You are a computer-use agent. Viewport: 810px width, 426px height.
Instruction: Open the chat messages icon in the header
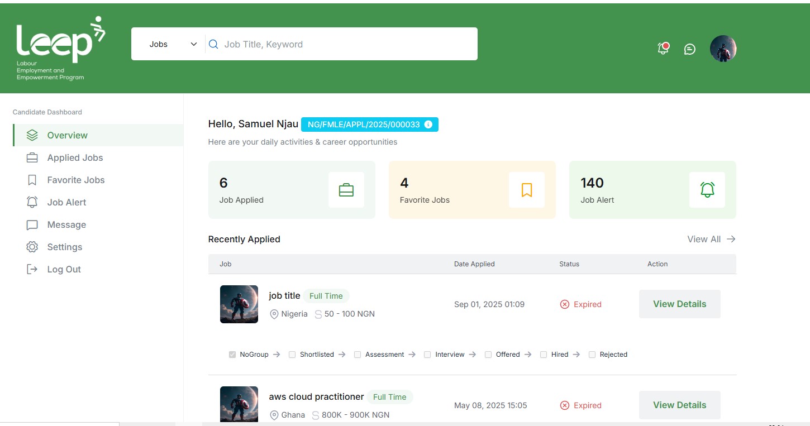689,49
